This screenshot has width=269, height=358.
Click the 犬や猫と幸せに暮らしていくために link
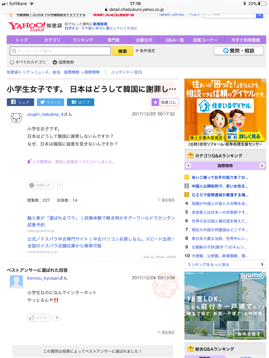click(x=109, y=28)
